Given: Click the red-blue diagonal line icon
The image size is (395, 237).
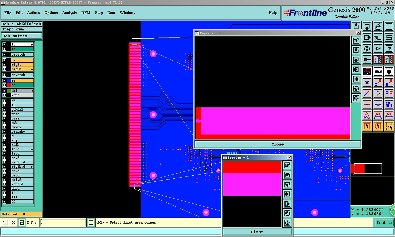Looking at the screenshot, I should 367,93.
